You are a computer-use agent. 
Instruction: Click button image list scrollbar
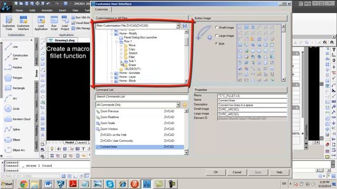[x=283, y=52]
